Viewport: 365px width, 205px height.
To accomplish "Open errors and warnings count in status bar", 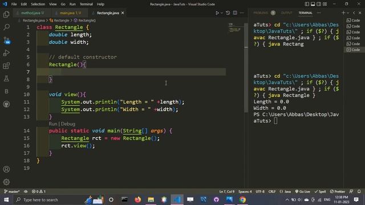I will pyautogui.click(x=39, y=191).
